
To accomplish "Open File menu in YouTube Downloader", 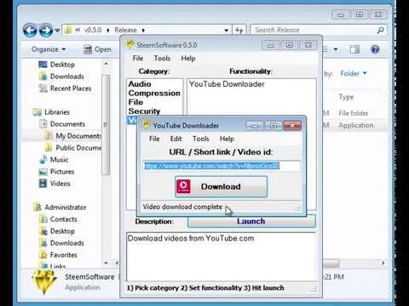I will (x=154, y=139).
